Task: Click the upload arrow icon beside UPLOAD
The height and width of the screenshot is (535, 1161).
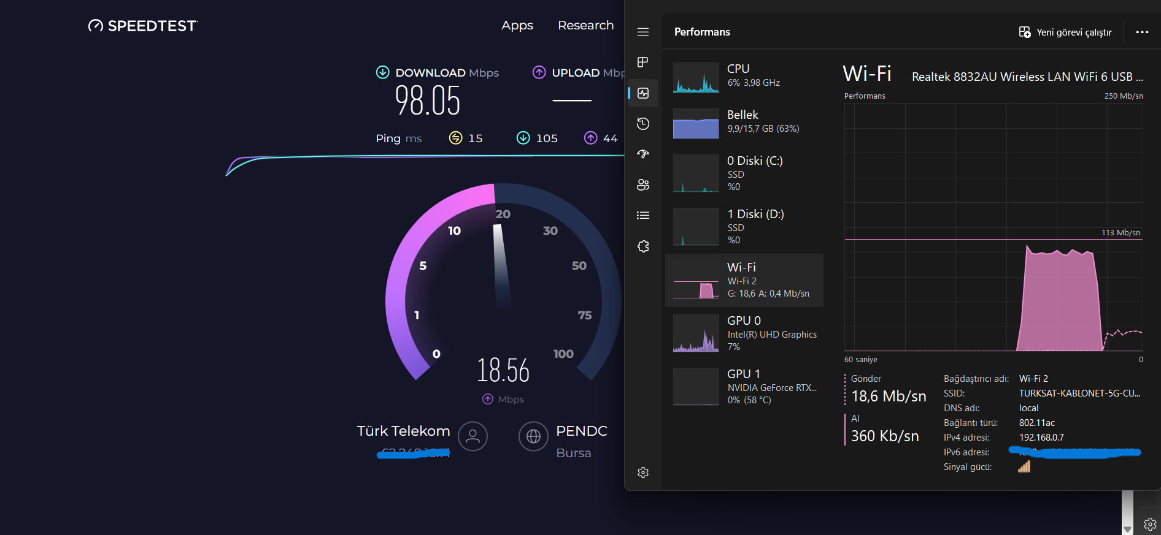Action: click(539, 72)
